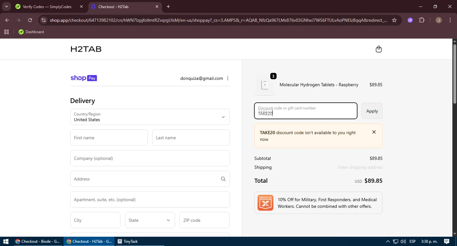Click the taskbar clock 3:38 p. m.
457x246 pixels.
[429, 241]
